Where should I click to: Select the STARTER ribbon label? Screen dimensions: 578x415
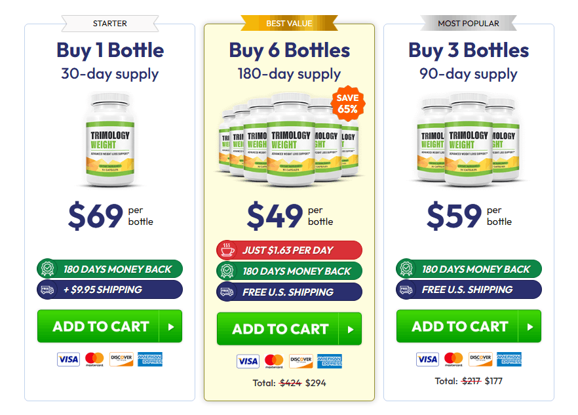109,24
